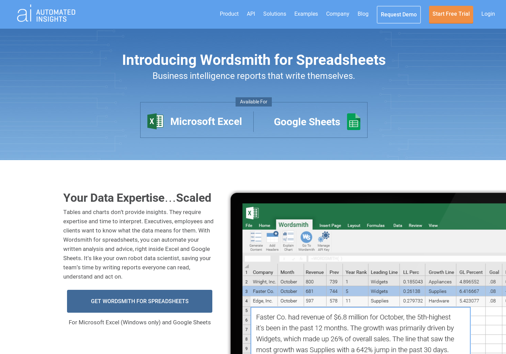Switch to the Wordsmith ribbon tab
The height and width of the screenshot is (354, 506).
pos(294,225)
